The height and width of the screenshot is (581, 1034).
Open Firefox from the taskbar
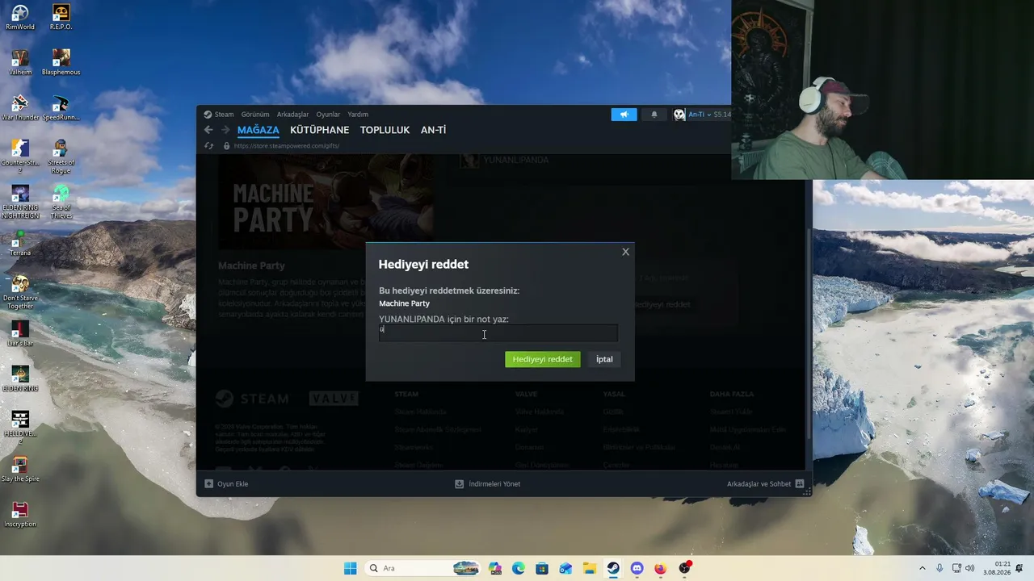660,568
